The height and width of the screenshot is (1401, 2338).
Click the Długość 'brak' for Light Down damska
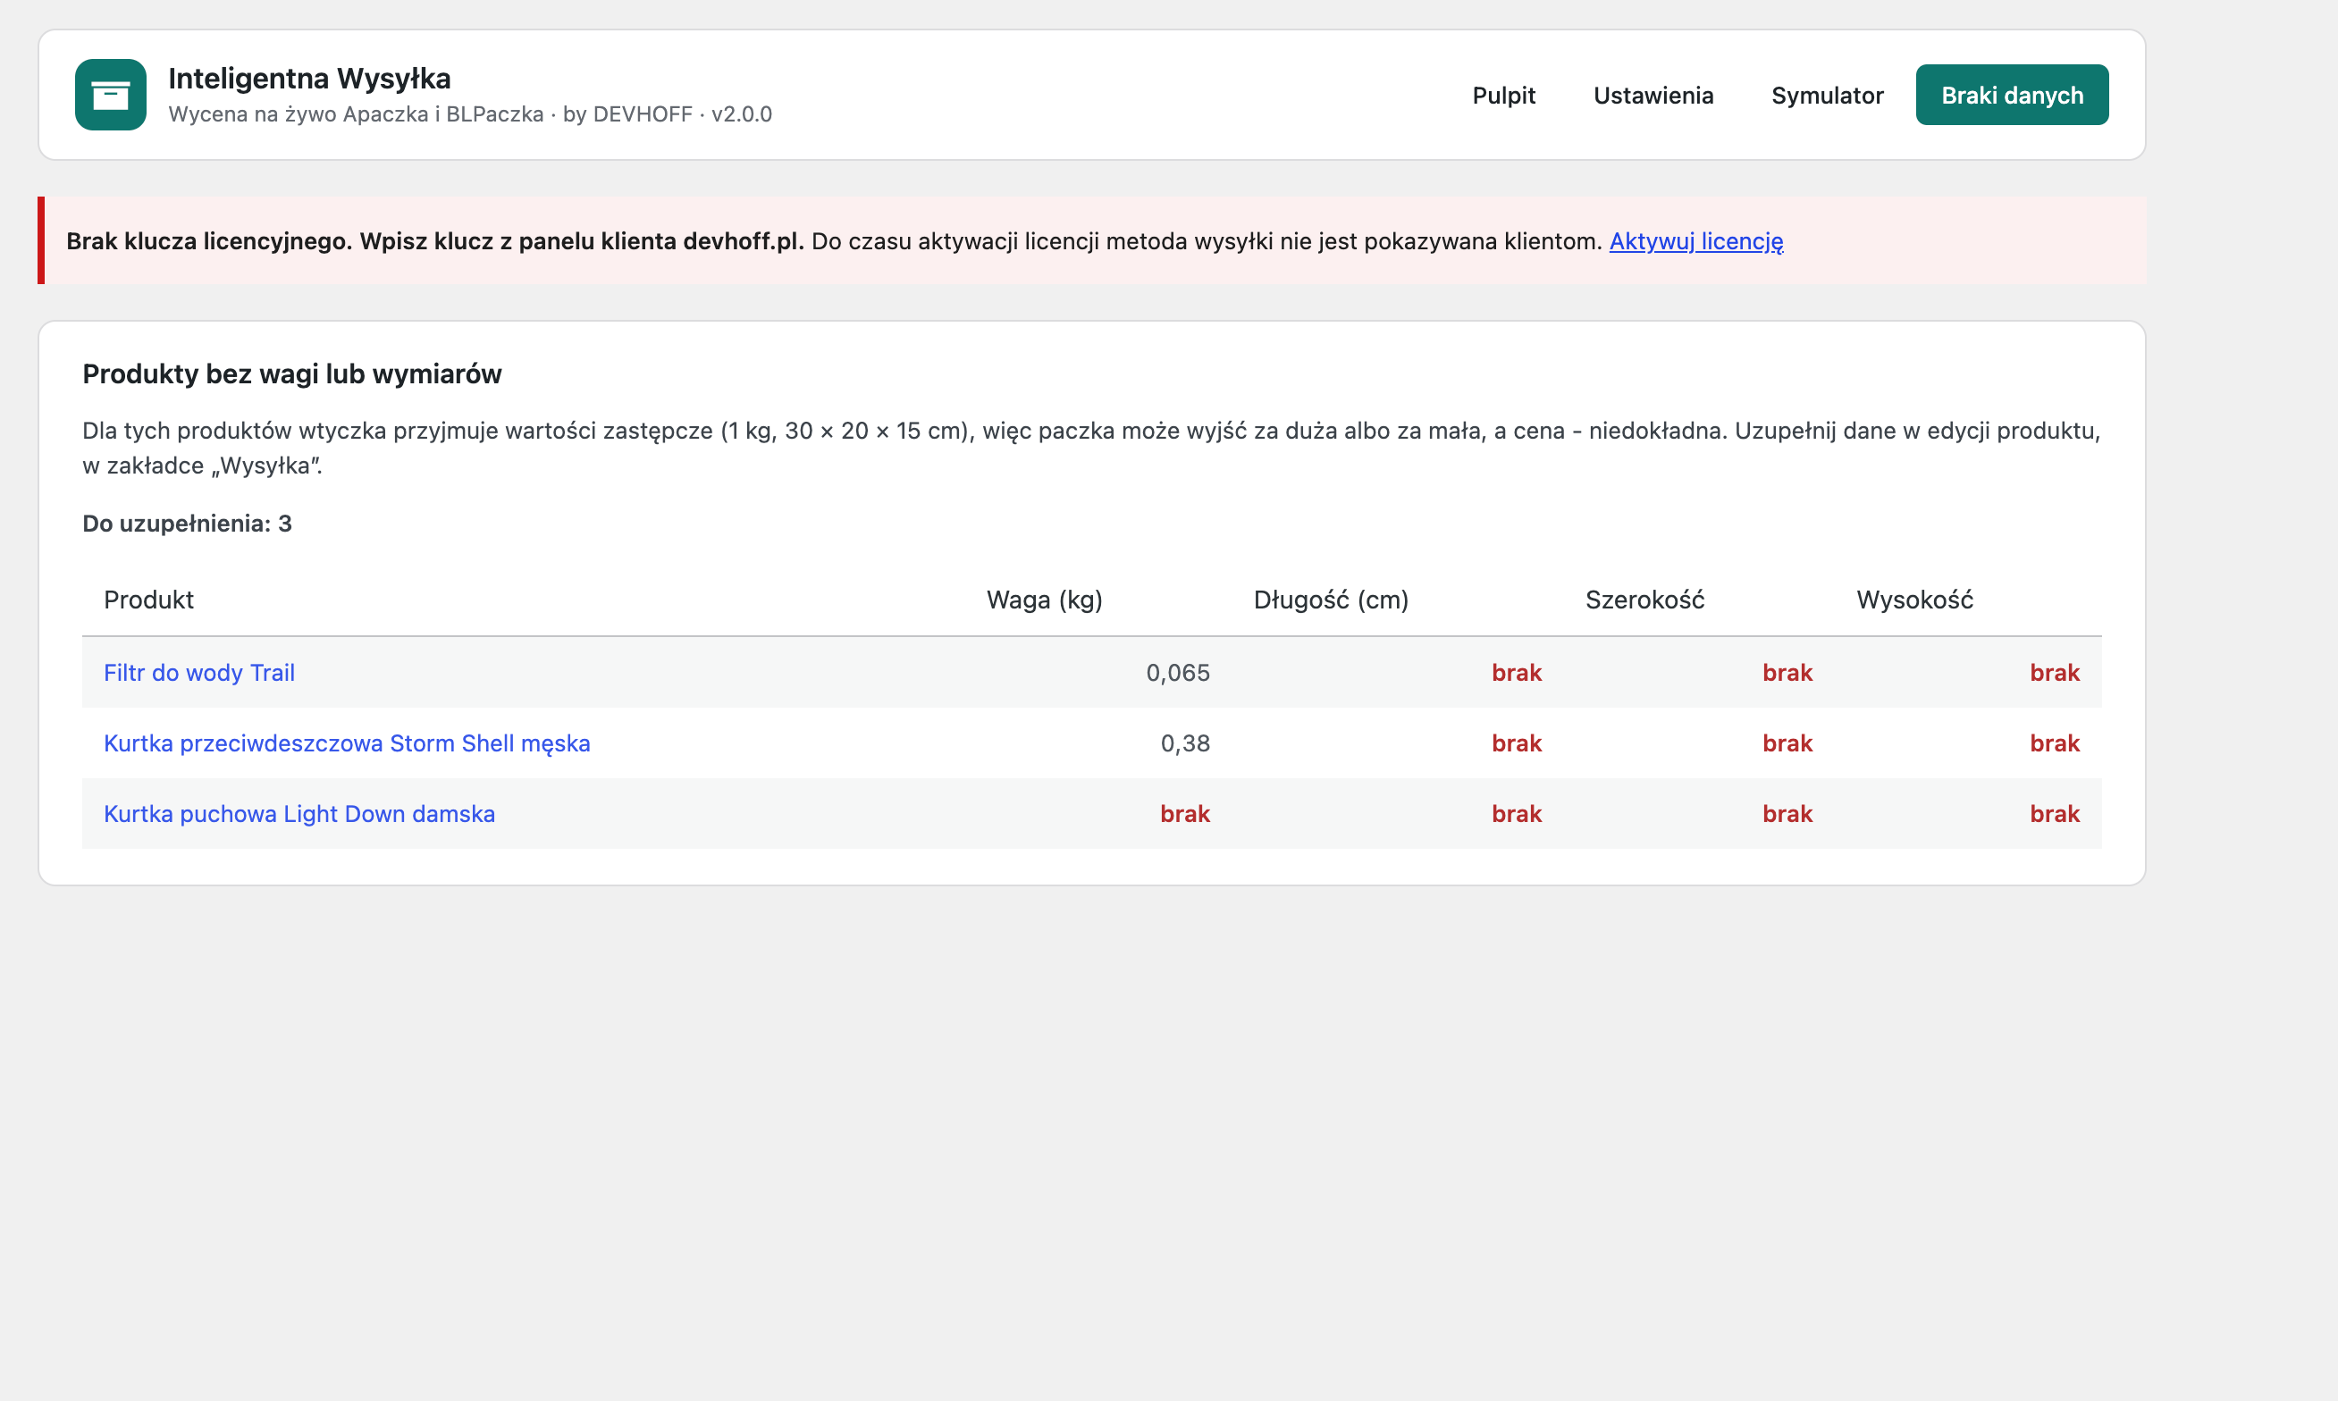point(1516,814)
